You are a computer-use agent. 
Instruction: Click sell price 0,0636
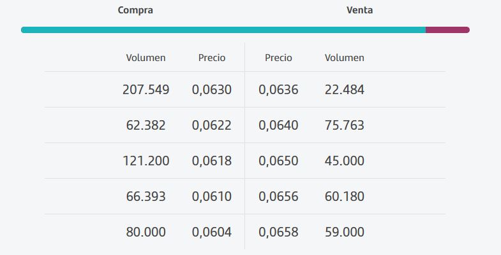(x=278, y=90)
